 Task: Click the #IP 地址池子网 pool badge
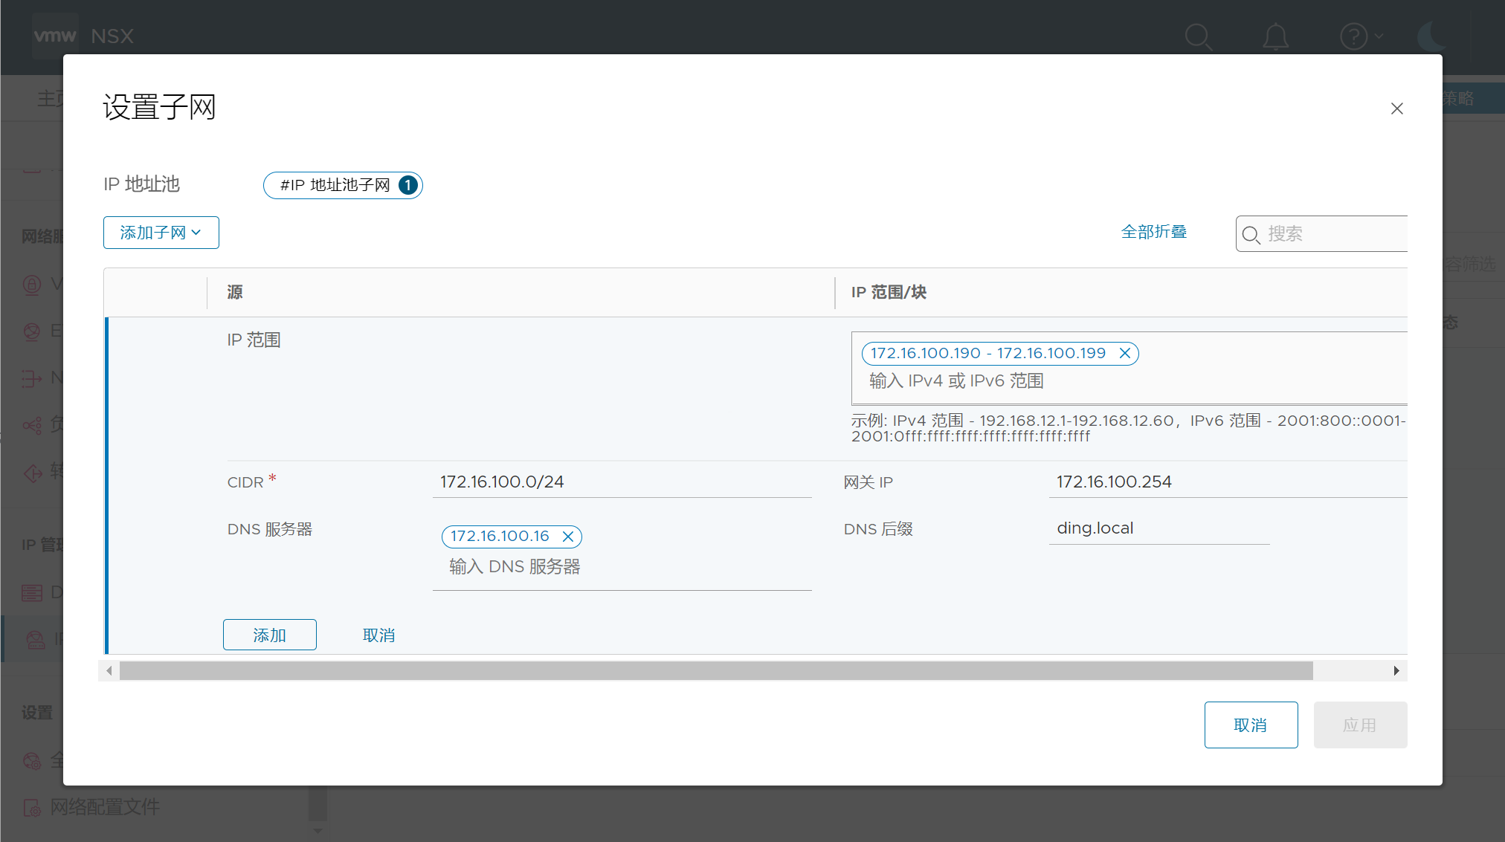pyautogui.click(x=343, y=185)
